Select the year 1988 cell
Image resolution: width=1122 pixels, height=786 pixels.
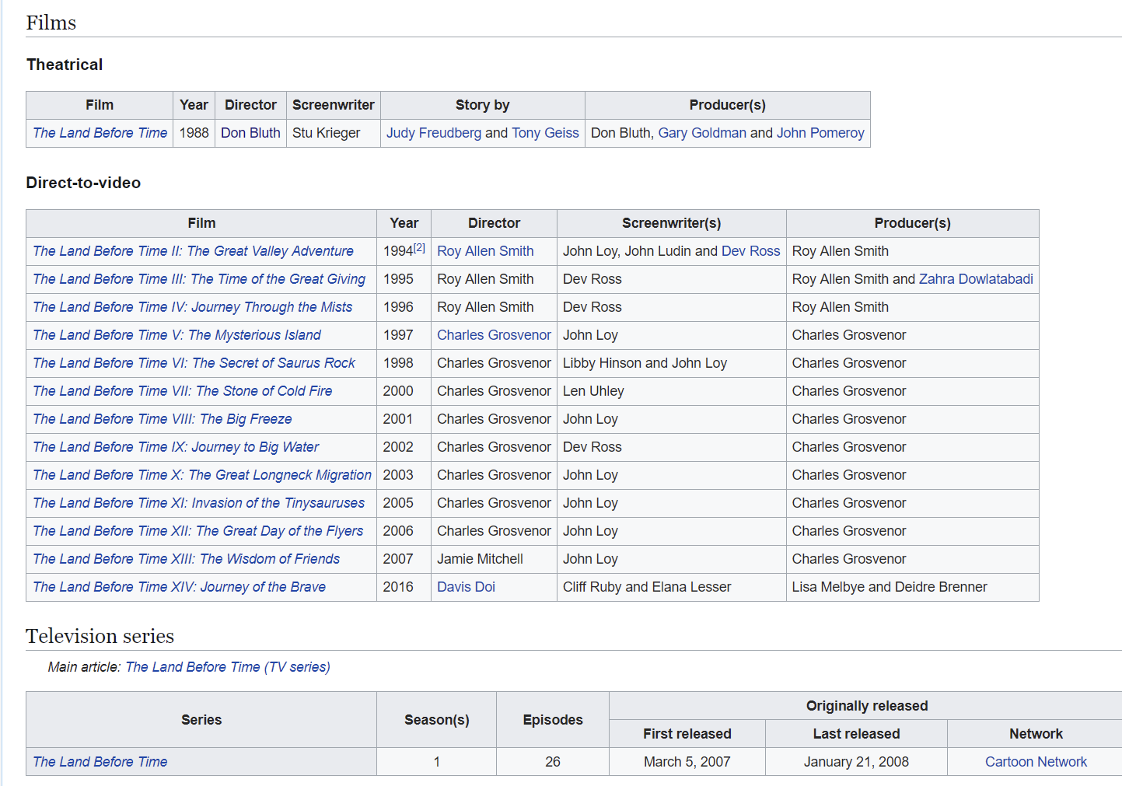[194, 133]
